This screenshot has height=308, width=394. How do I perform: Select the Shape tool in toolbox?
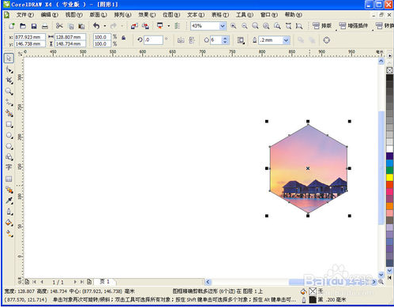coord(9,69)
